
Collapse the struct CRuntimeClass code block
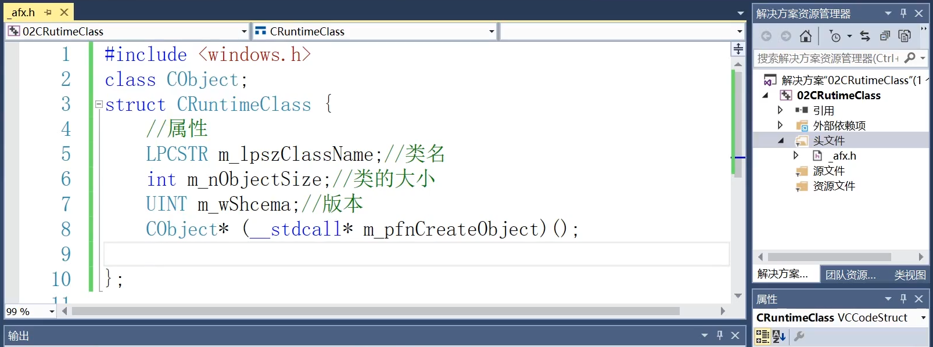tap(99, 104)
